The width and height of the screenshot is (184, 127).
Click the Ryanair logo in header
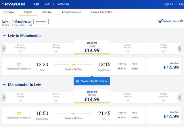tap(14, 4)
